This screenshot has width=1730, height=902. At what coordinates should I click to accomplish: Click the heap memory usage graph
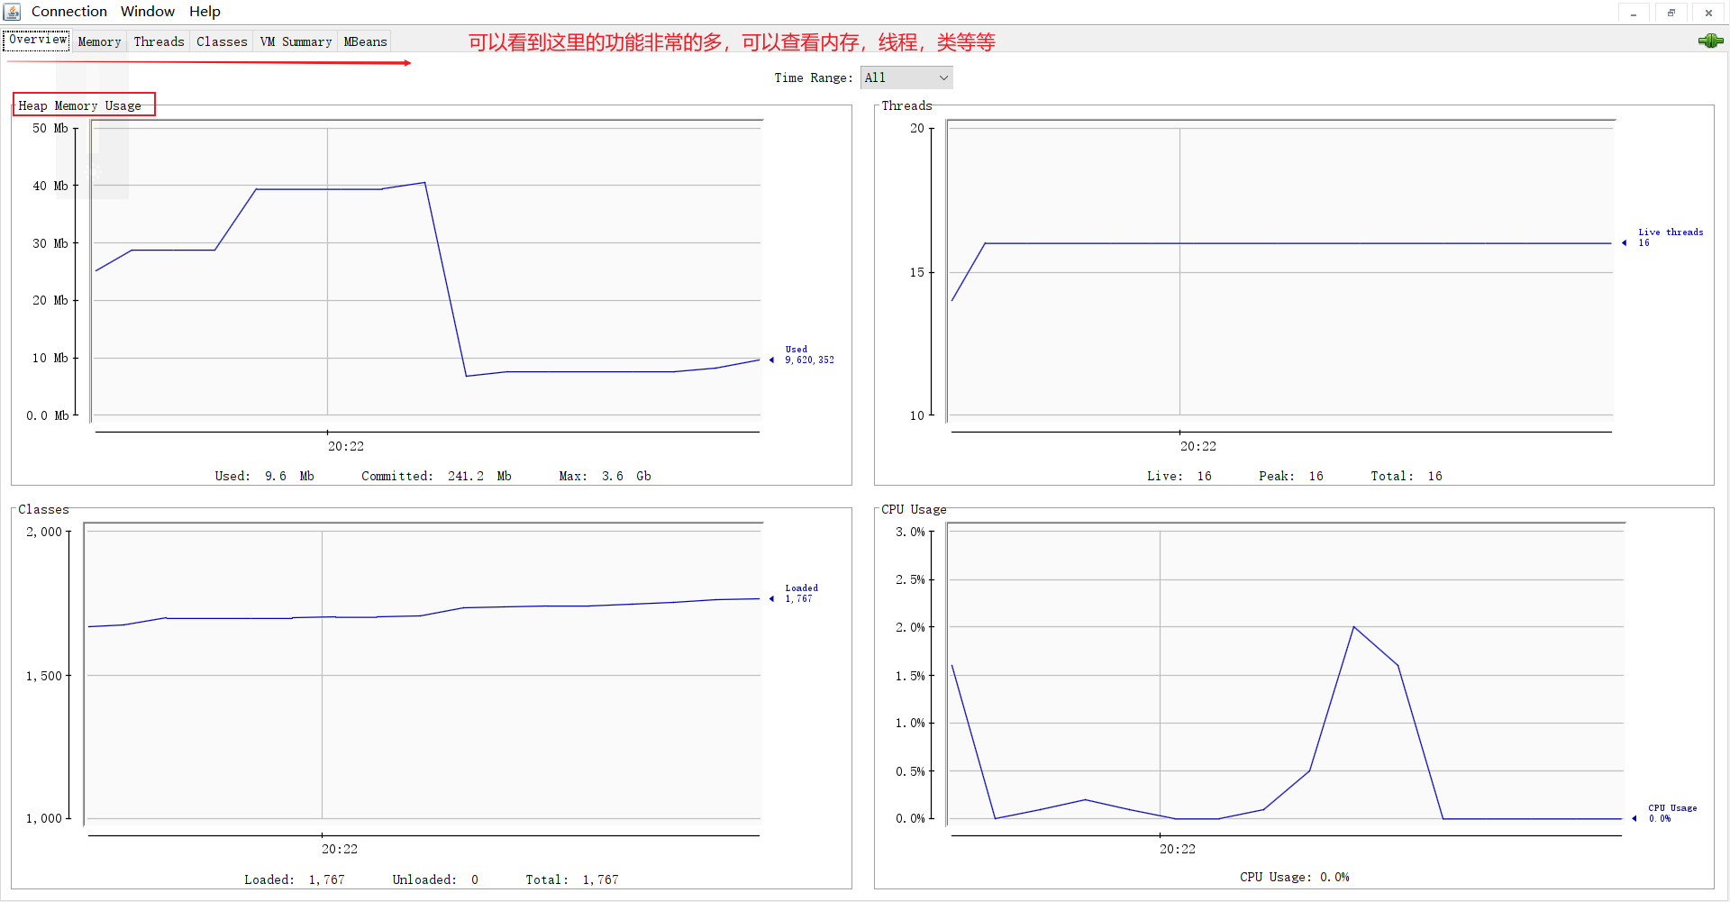click(x=427, y=270)
